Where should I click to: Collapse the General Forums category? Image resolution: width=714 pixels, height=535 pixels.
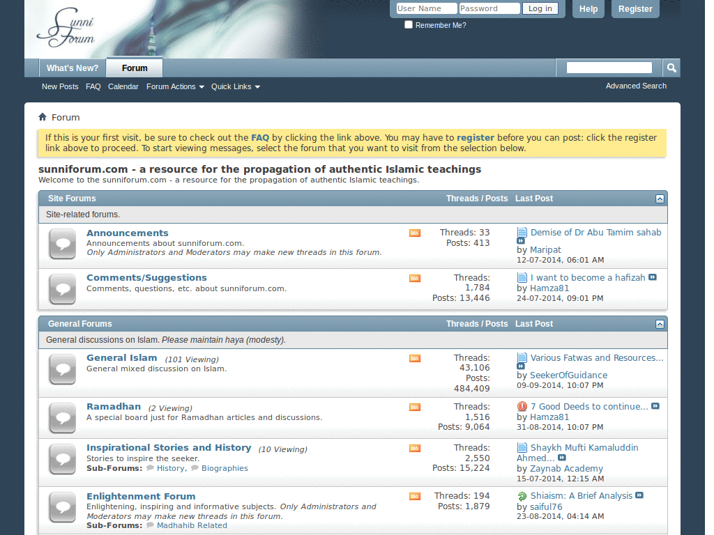point(660,325)
